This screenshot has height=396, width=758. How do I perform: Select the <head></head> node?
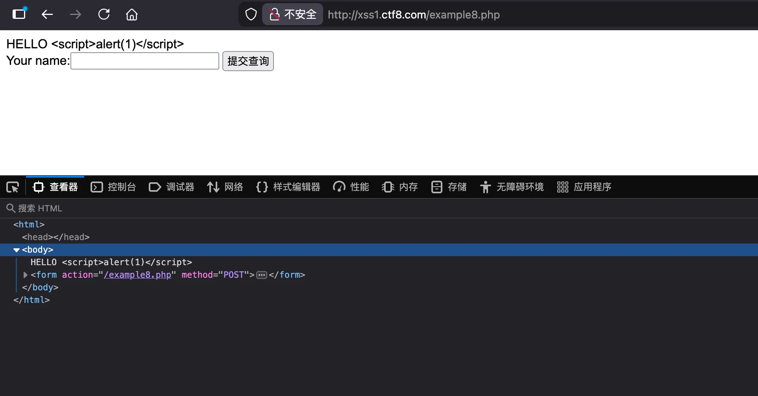56,237
